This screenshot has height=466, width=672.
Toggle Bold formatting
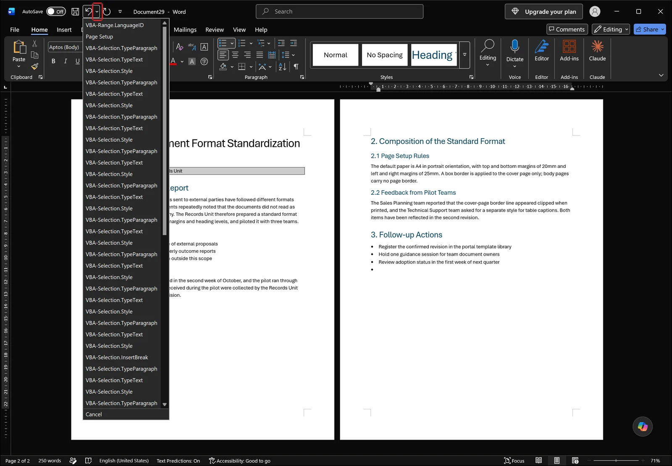click(x=53, y=61)
